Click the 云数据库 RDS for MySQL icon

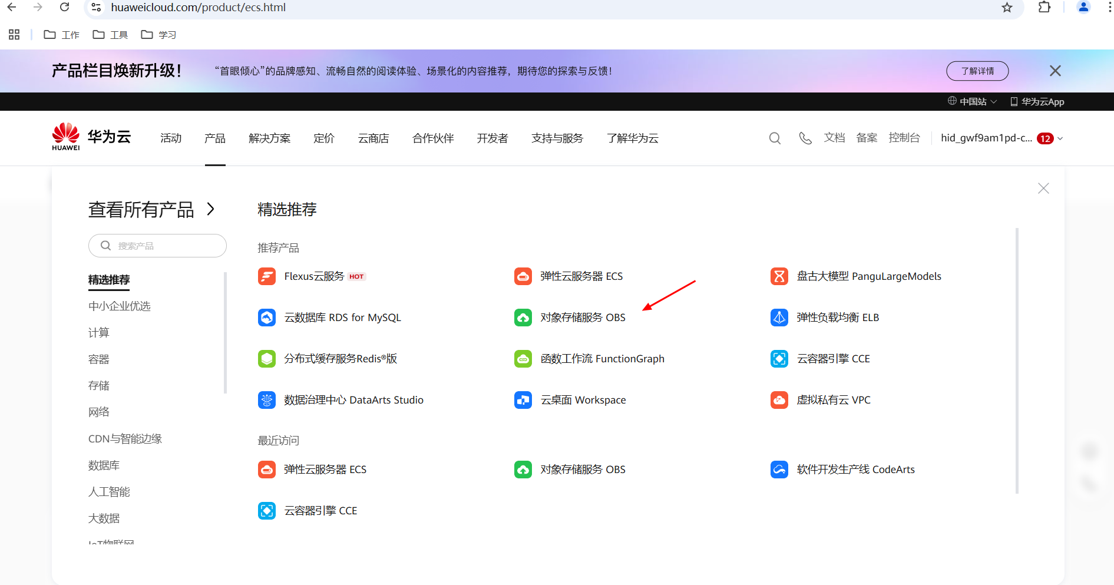coord(267,318)
